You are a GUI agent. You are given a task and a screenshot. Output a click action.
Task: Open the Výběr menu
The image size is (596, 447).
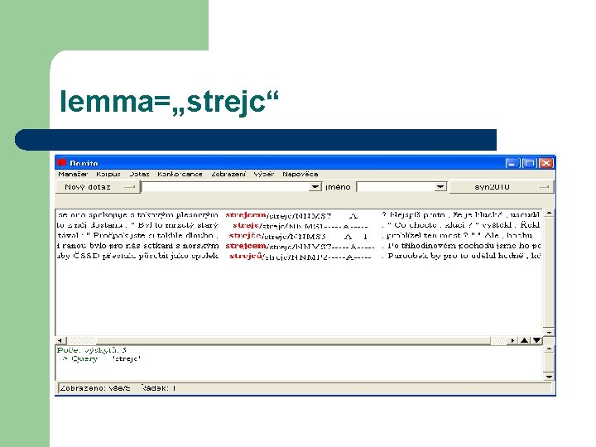point(264,174)
